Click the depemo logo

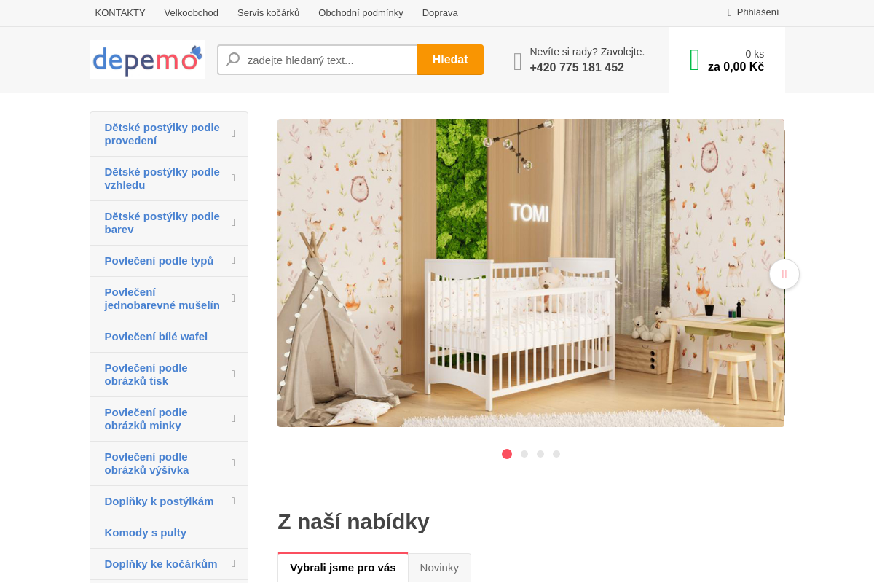147,60
